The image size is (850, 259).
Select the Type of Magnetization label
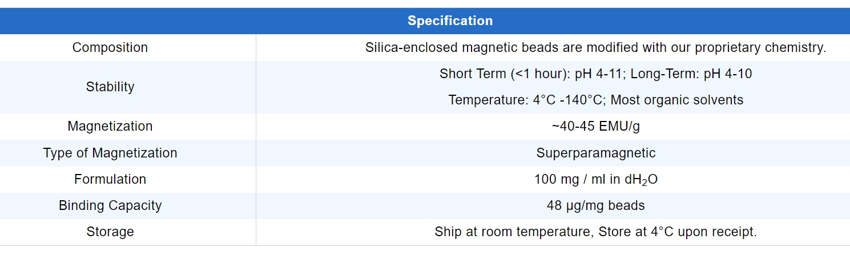[x=110, y=153]
